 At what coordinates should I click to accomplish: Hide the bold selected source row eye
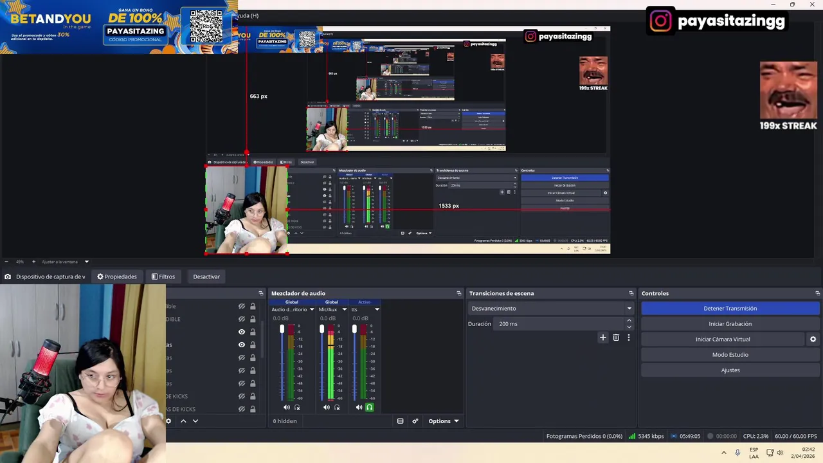(x=242, y=345)
